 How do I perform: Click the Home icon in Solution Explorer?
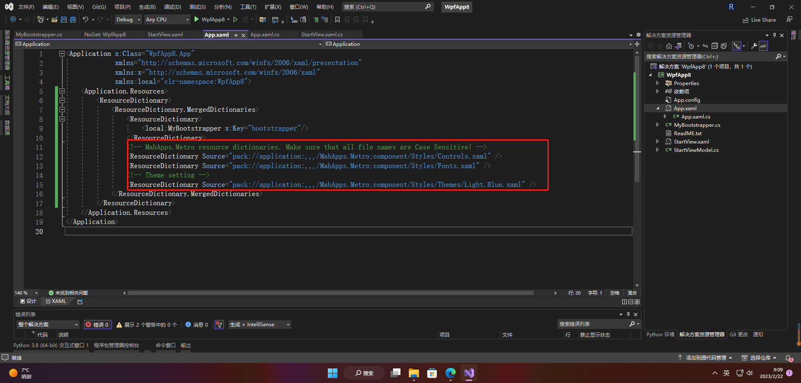669,46
